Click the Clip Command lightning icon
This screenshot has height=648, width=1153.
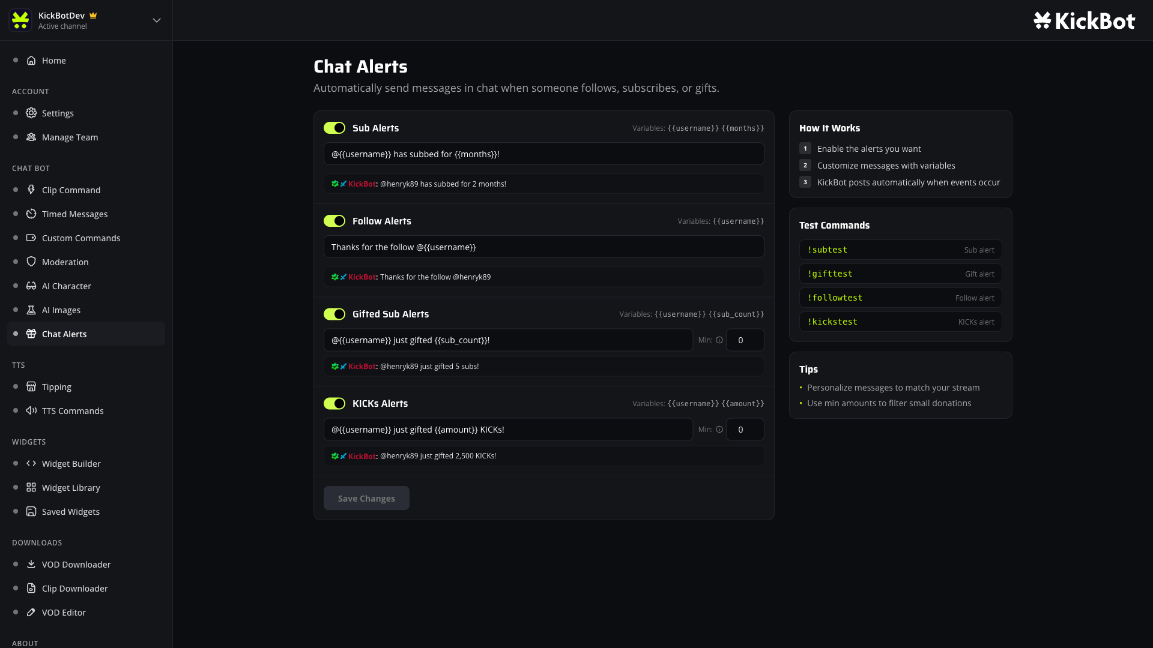click(31, 190)
